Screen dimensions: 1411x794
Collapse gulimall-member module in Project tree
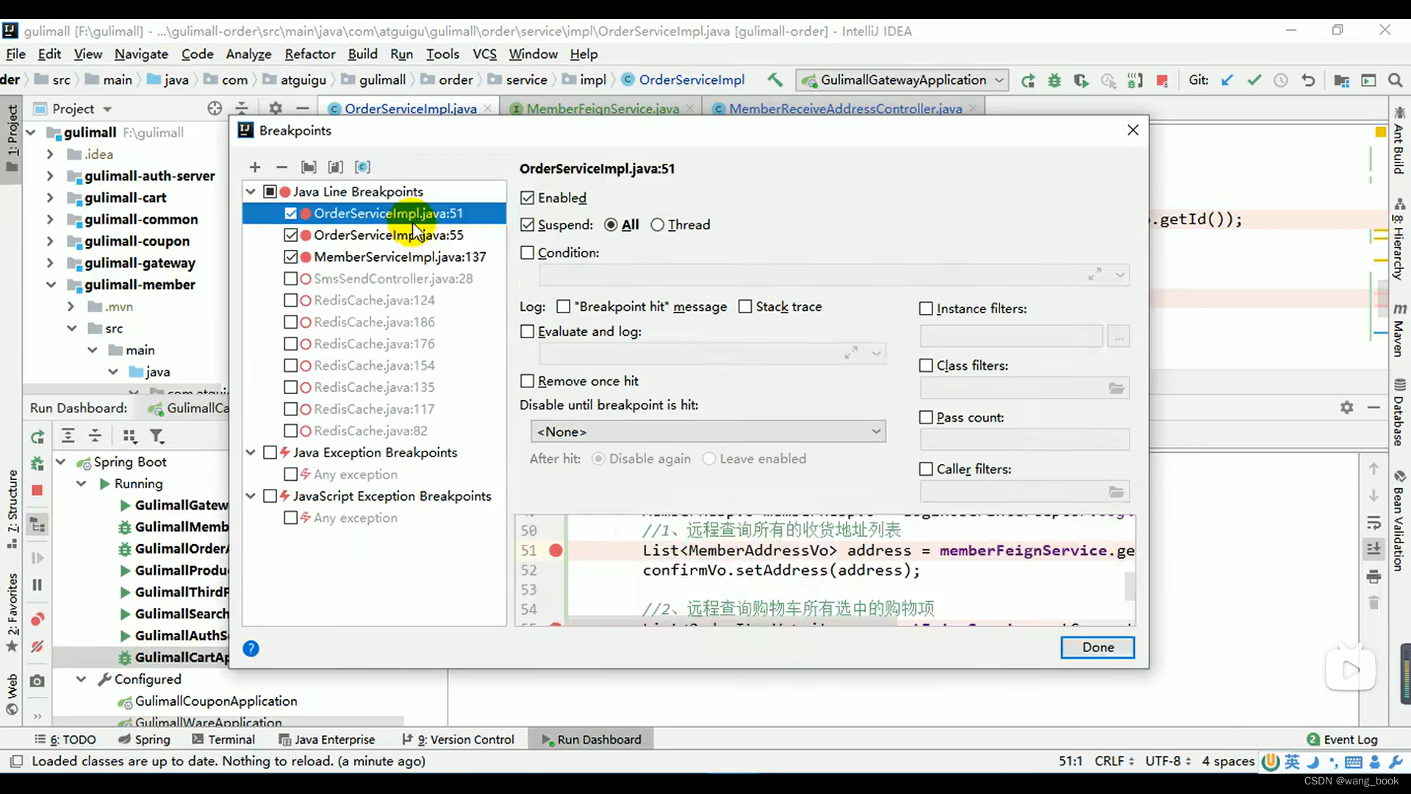pos(50,285)
